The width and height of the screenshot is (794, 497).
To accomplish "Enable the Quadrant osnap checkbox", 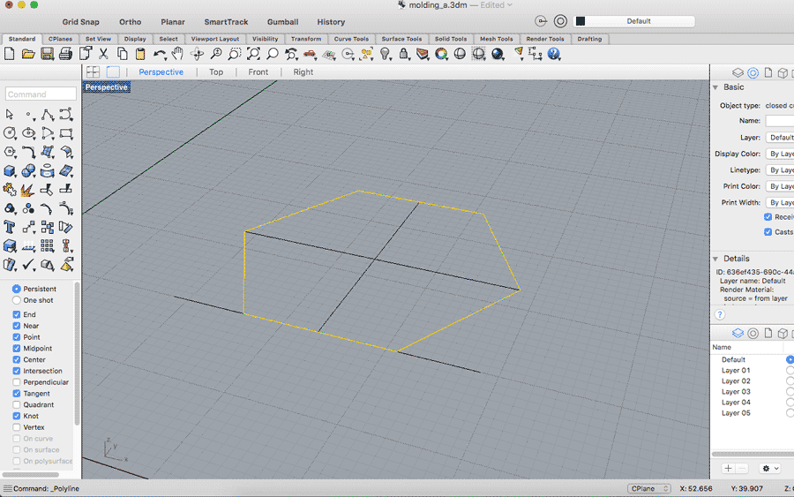I will 17,405.
